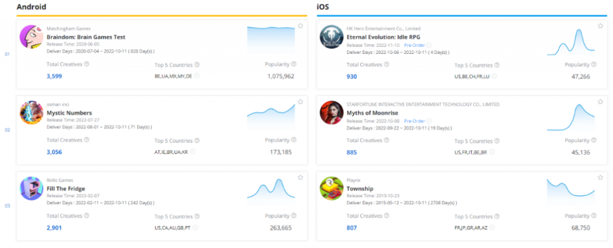Open Mystic Numbers title link
The image size is (613, 248).
[x=69, y=113]
